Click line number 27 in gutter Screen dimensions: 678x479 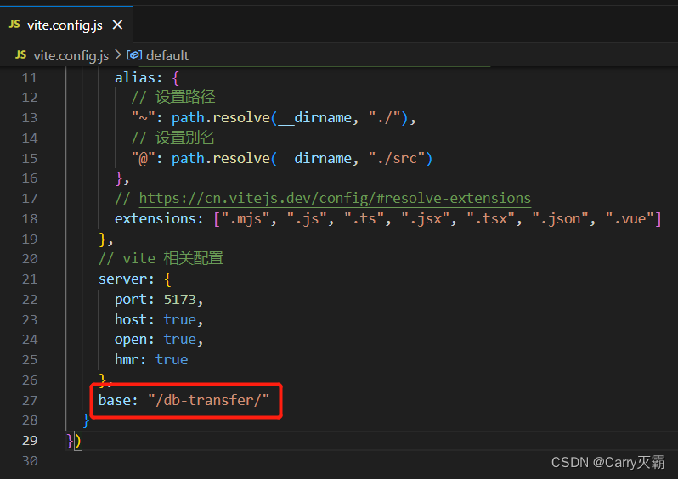pos(30,401)
